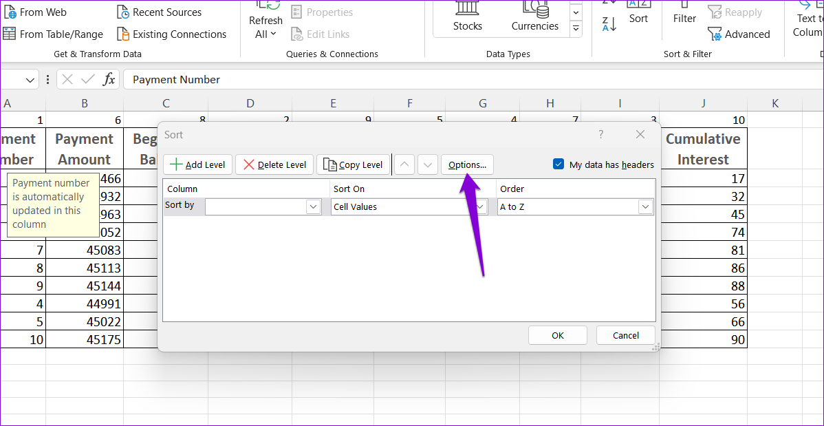The width and height of the screenshot is (824, 426).
Task: Expand the Order A to Z dropdown
Action: [x=644, y=206]
